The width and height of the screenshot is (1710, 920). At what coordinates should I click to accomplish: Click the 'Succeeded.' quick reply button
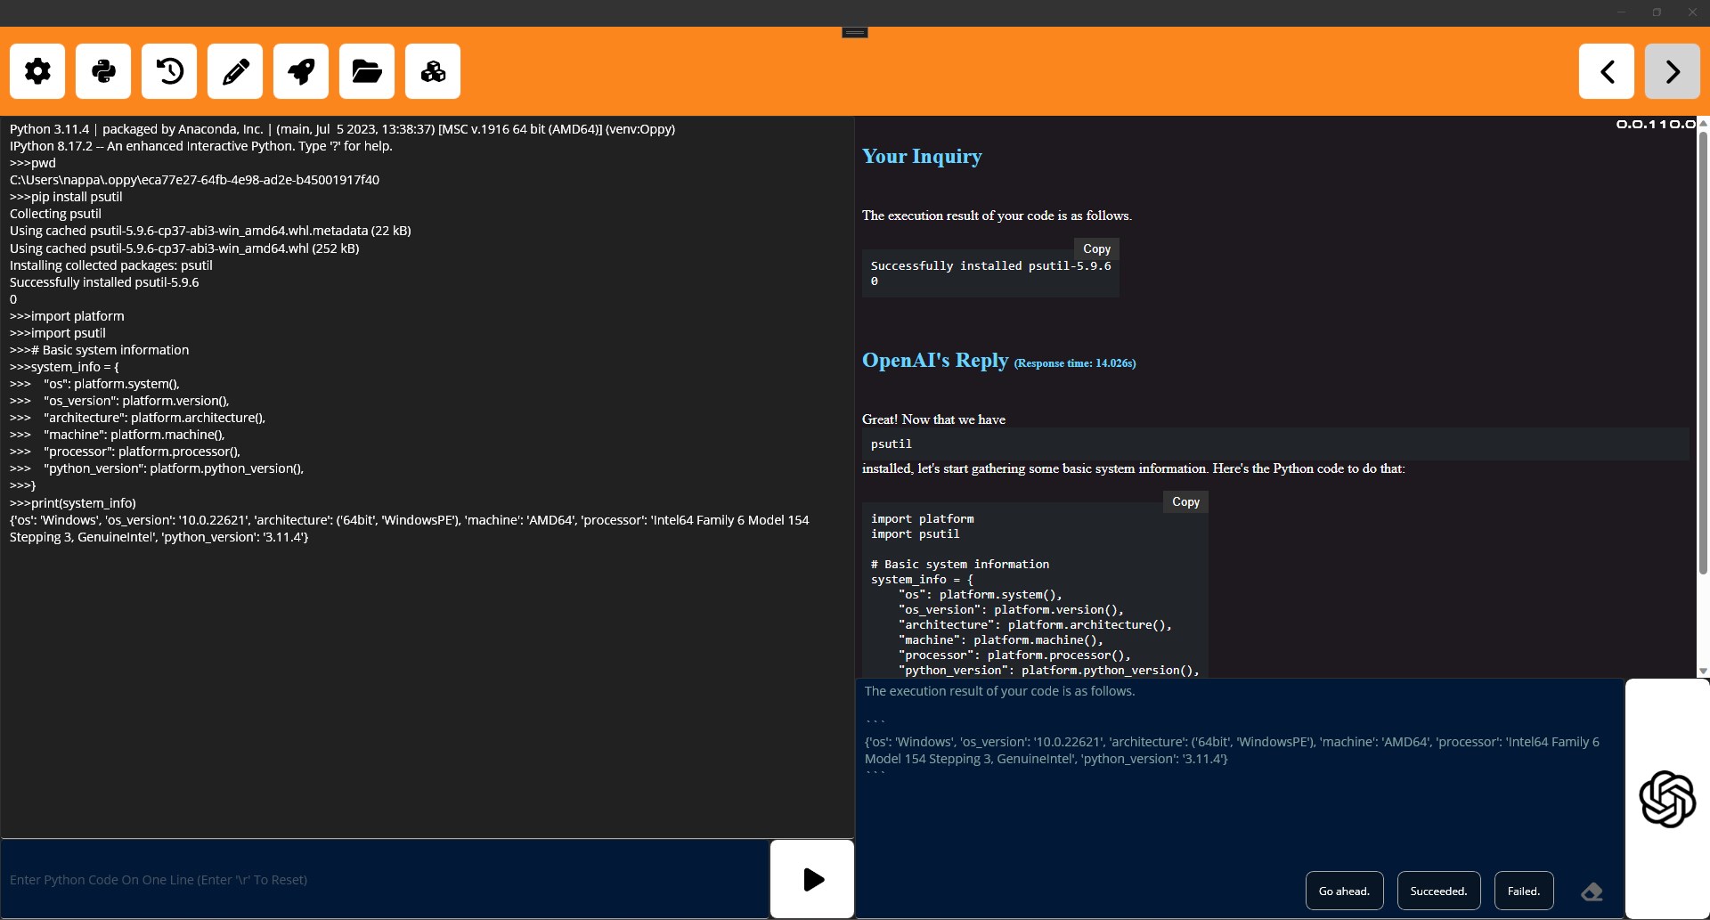click(1438, 891)
